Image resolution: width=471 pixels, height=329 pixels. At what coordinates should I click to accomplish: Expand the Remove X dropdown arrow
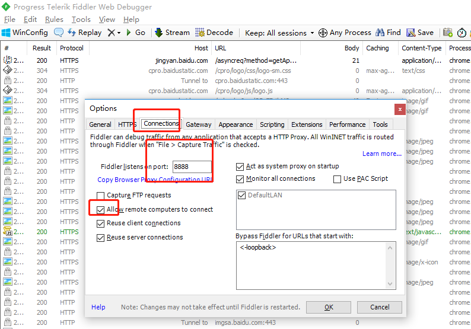tap(119, 33)
